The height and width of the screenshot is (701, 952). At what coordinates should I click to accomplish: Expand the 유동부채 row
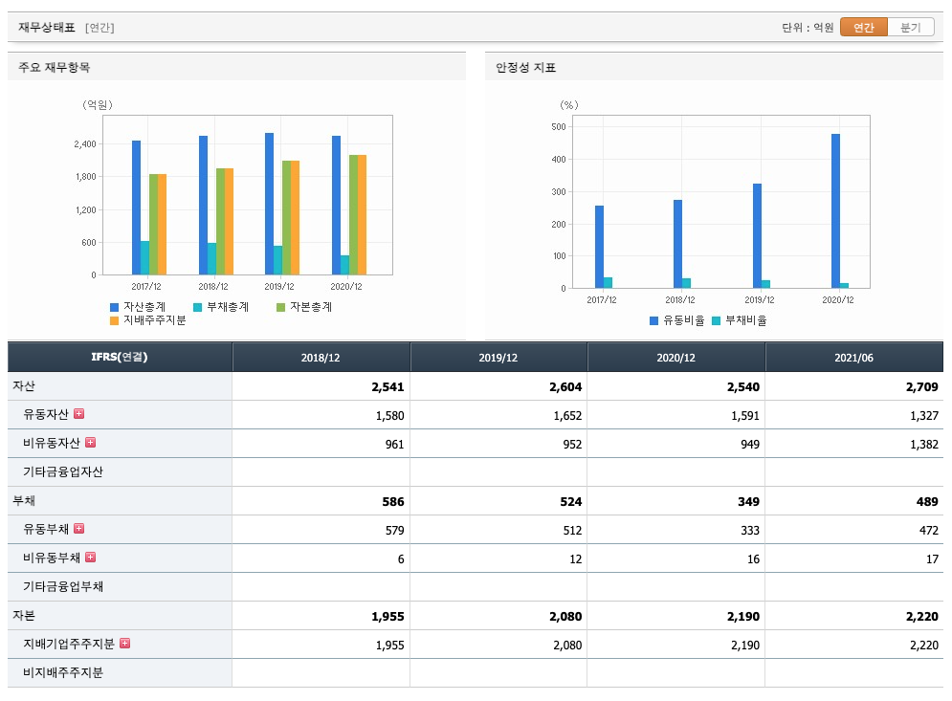(78, 528)
